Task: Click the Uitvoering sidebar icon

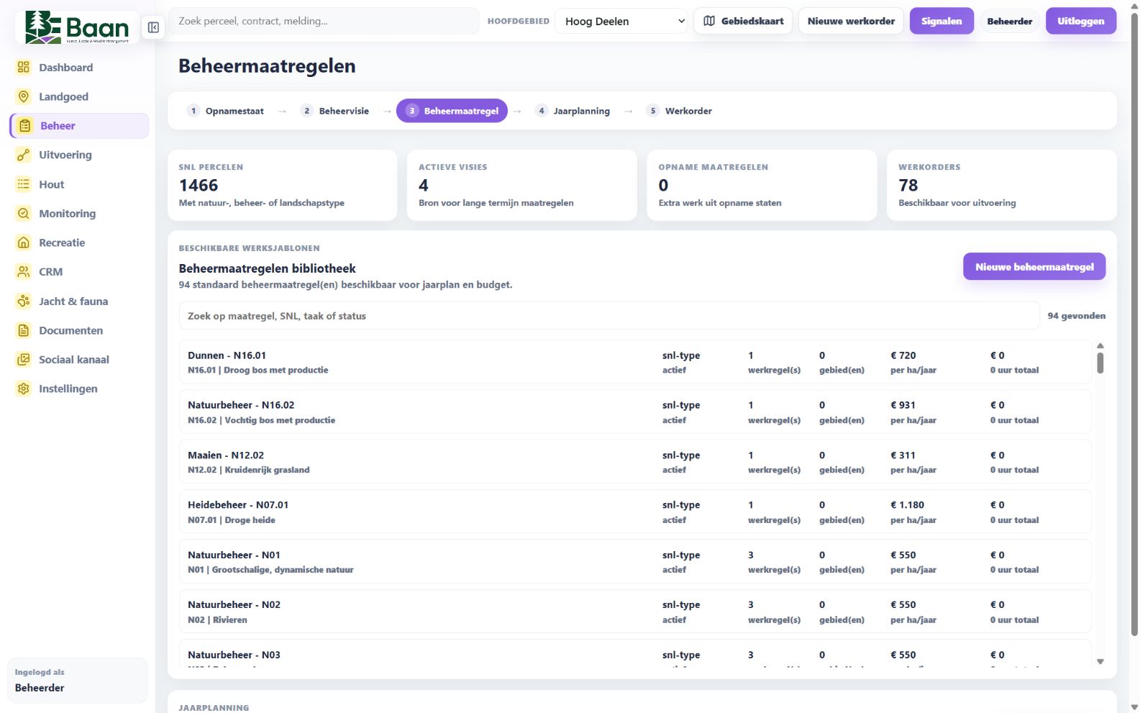Action: 24,155
